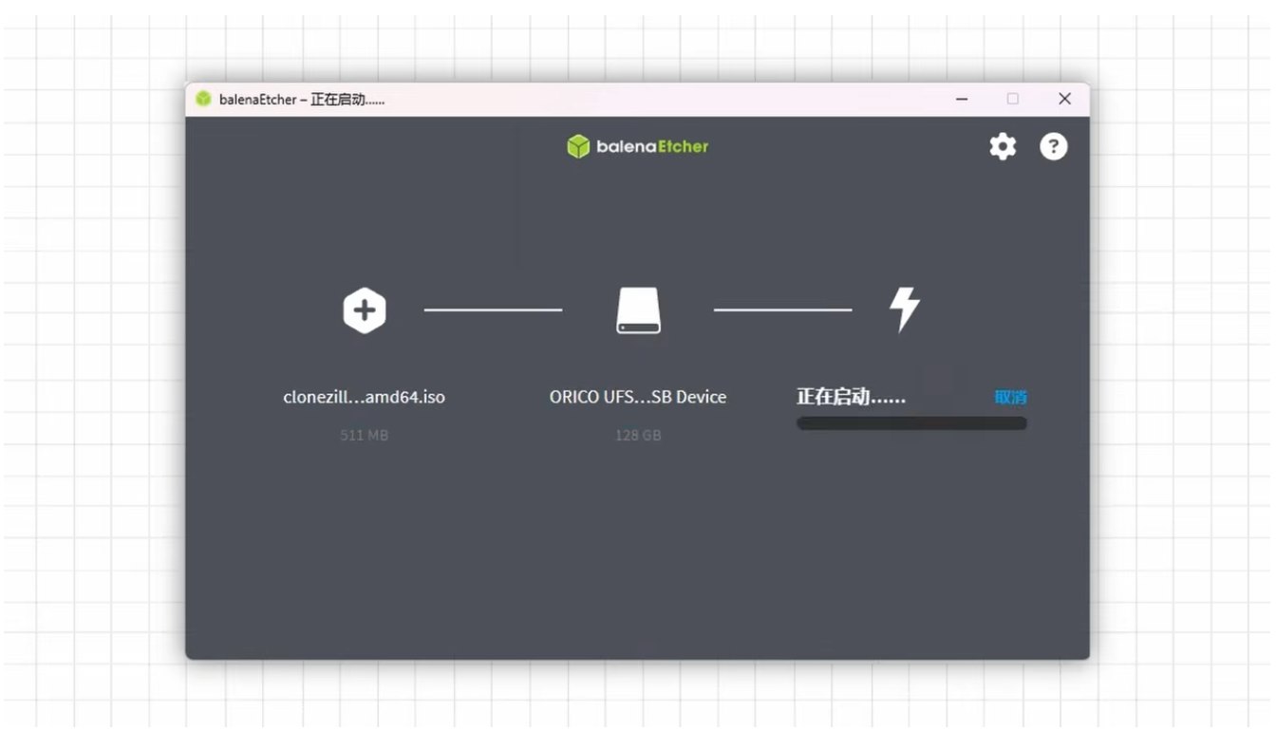
Task: Click the 正在启动...... status text
Action: point(851,397)
